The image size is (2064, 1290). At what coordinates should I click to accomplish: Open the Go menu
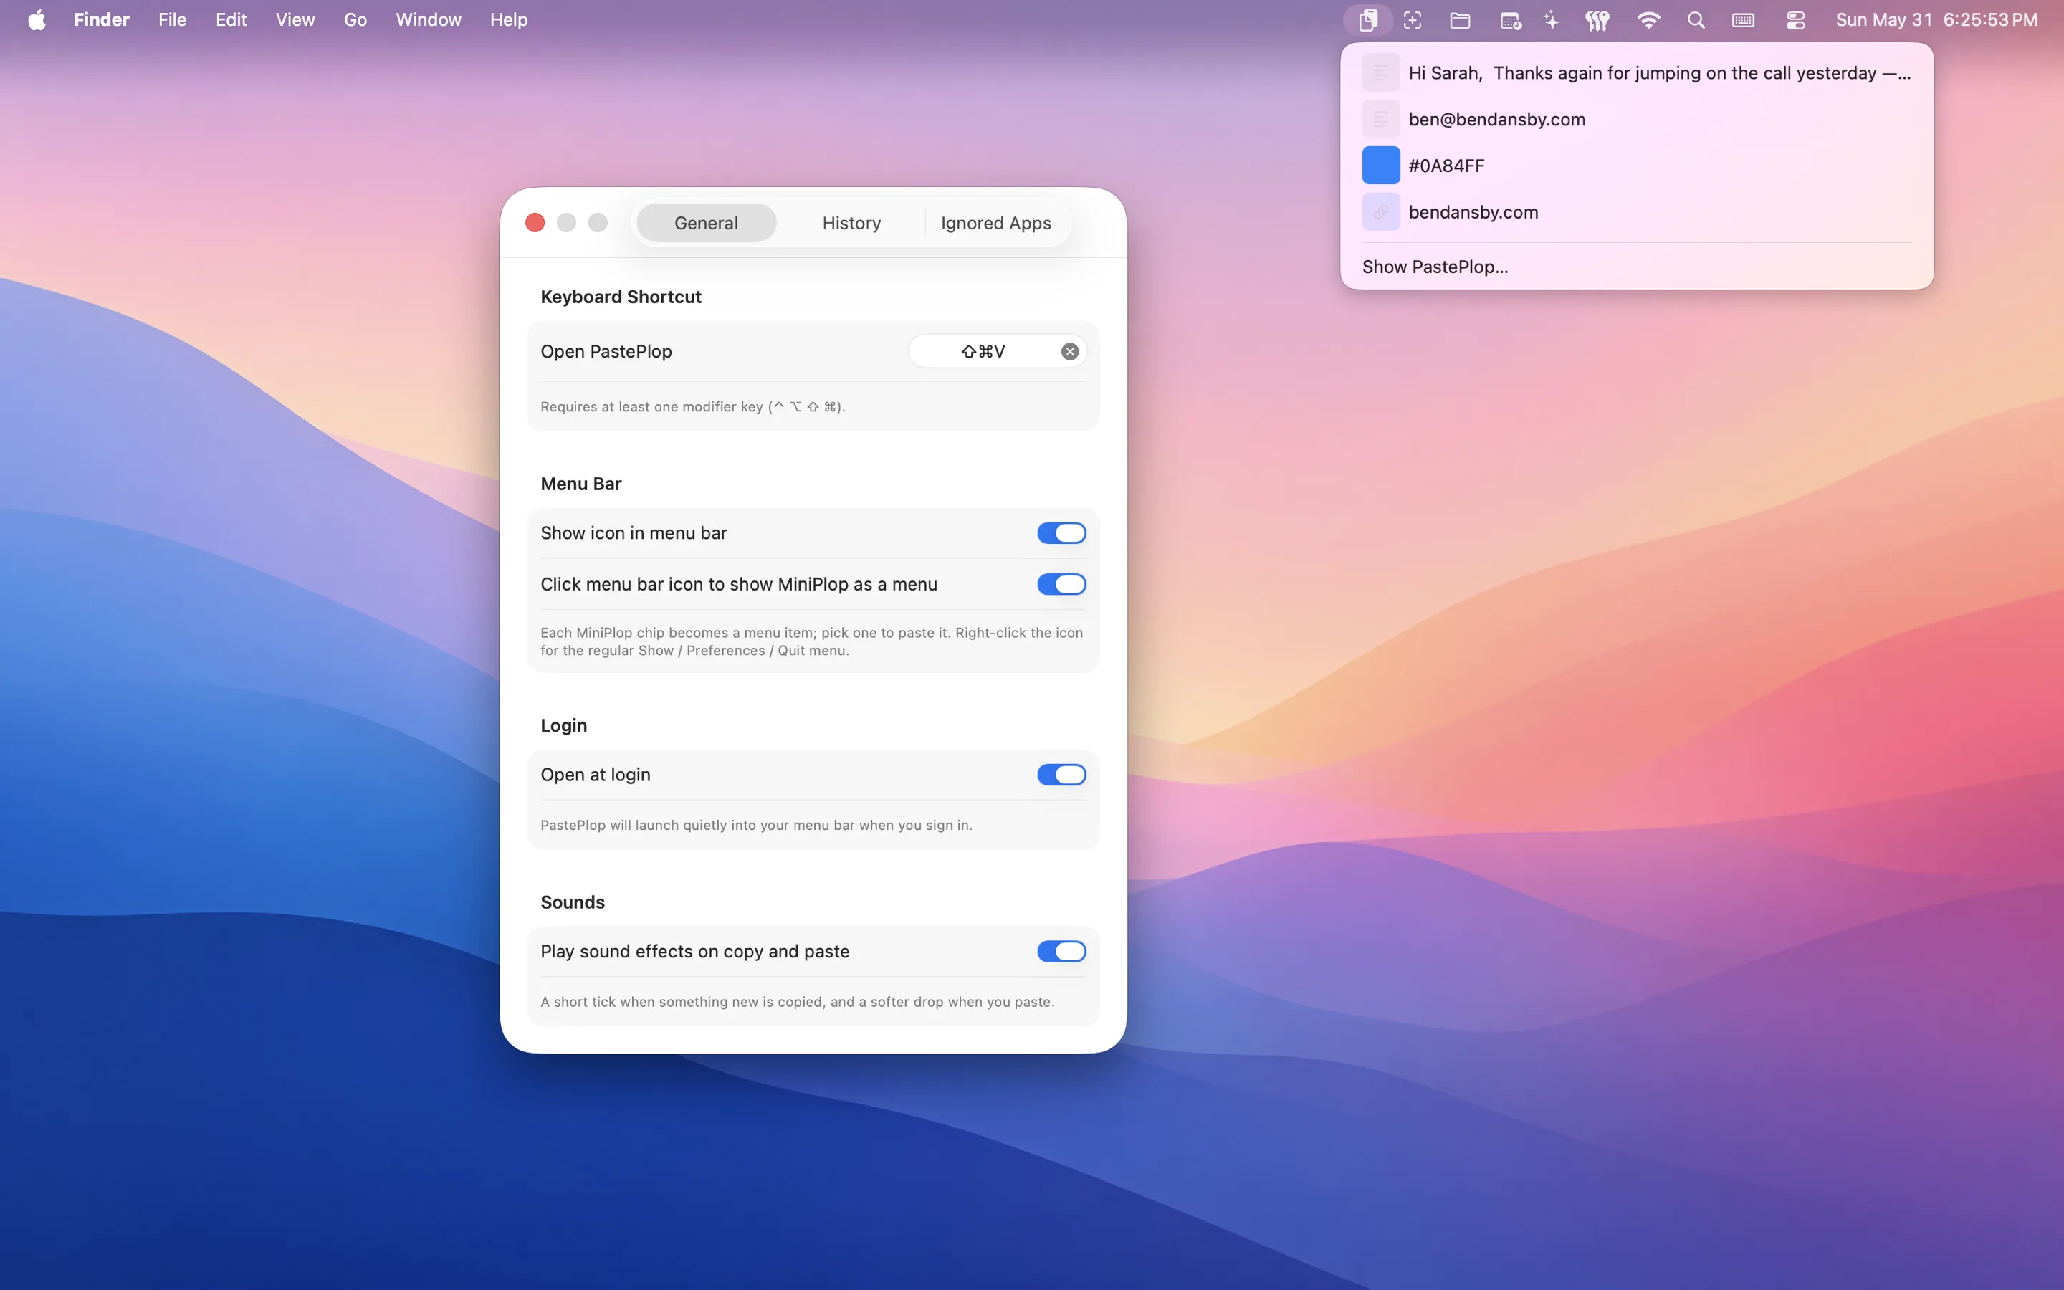(x=355, y=19)
